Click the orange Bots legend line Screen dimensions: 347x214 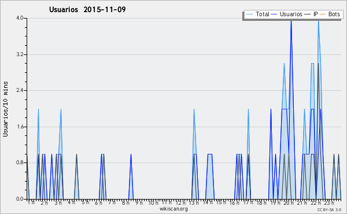pyautogui.click(x=323, y=14)
